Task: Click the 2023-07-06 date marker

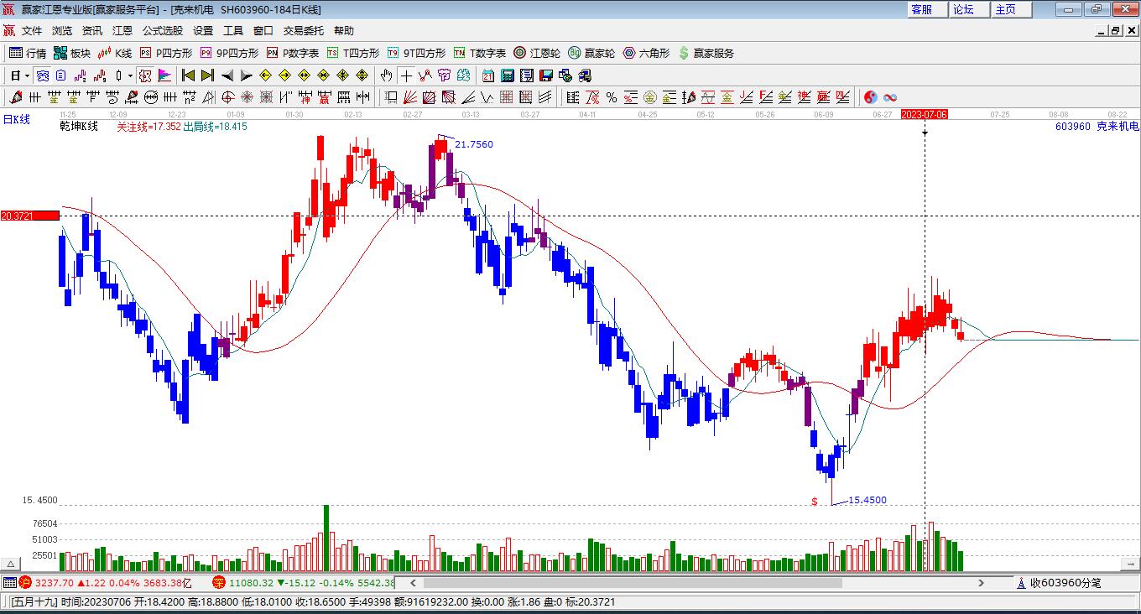Action: [x=924, y=114]
